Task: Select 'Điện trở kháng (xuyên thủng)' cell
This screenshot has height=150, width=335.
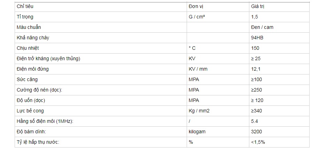Action: [48, 58]
